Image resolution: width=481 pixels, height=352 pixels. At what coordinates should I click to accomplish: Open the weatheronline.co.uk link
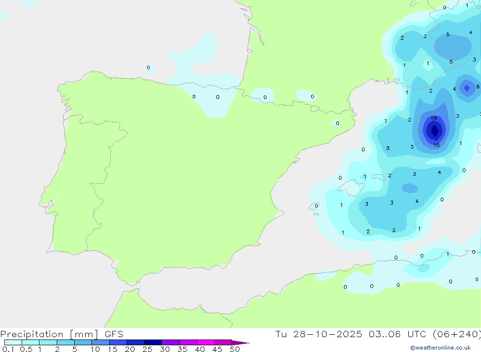click(441, 348)
